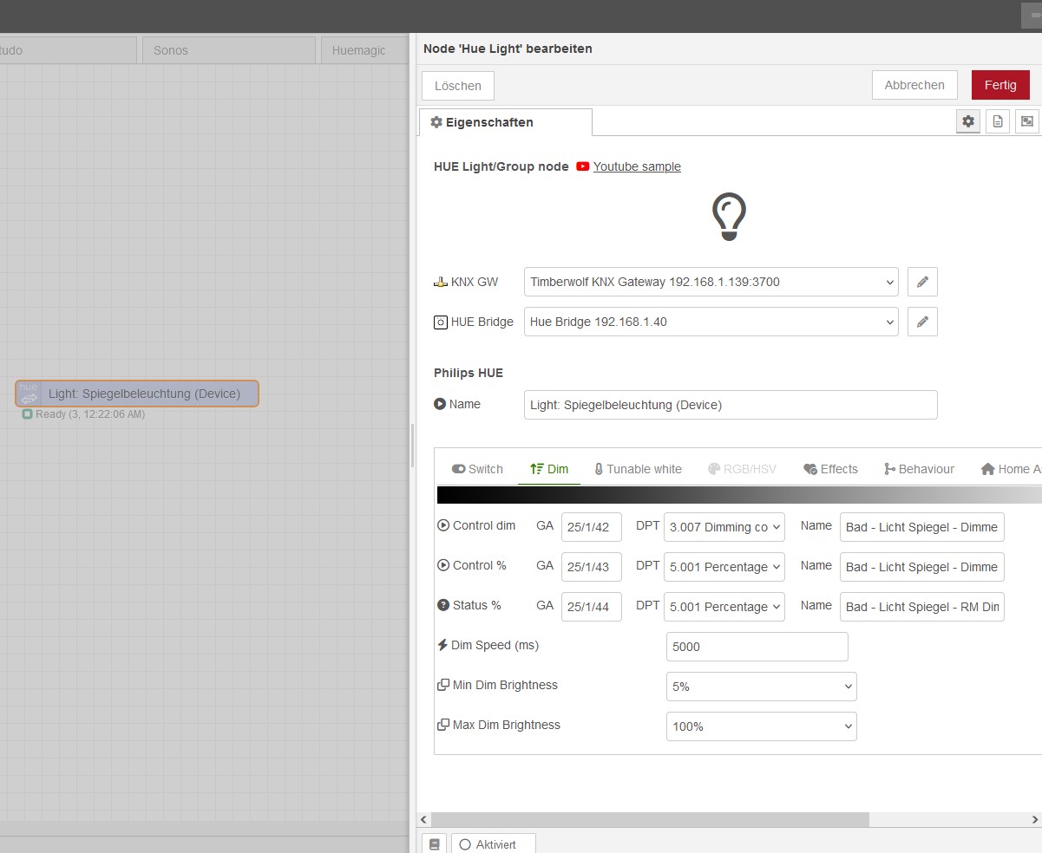1042x853 pixels.
Task: Open the KNX GW gateway dropdown
Action: tap(711, 282)
